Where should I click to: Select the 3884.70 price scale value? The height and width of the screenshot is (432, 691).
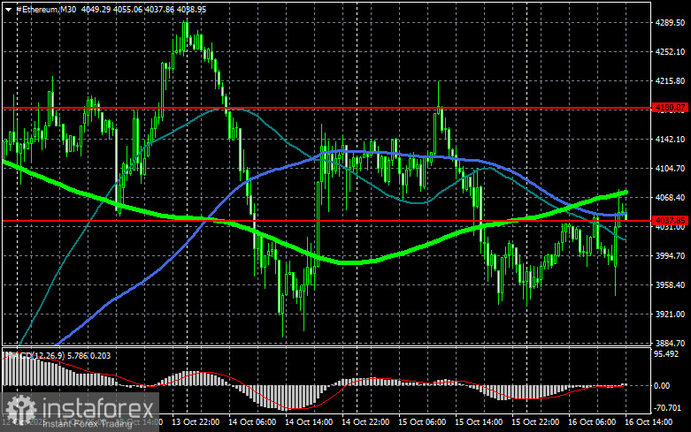(x=671, y=343)
